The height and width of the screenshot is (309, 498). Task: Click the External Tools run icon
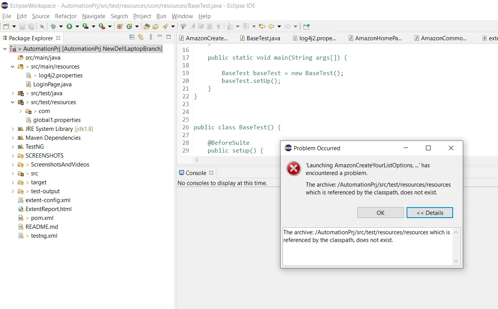click(102, 26)
